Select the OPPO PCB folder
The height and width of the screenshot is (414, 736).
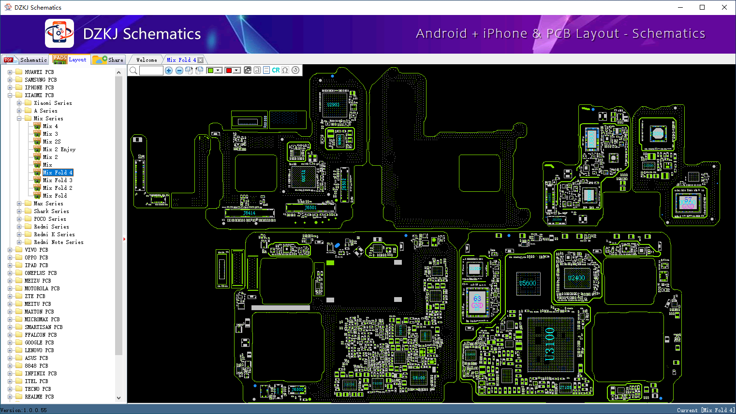tap(36, 257)
